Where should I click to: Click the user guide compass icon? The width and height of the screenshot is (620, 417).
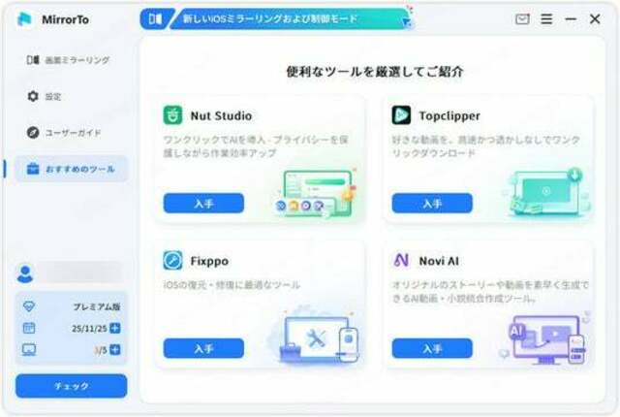click(33, 133)
